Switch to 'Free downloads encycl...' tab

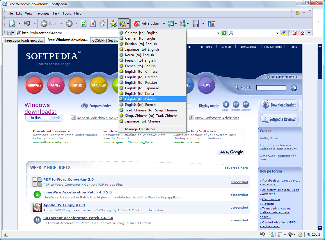pos(24,40)
